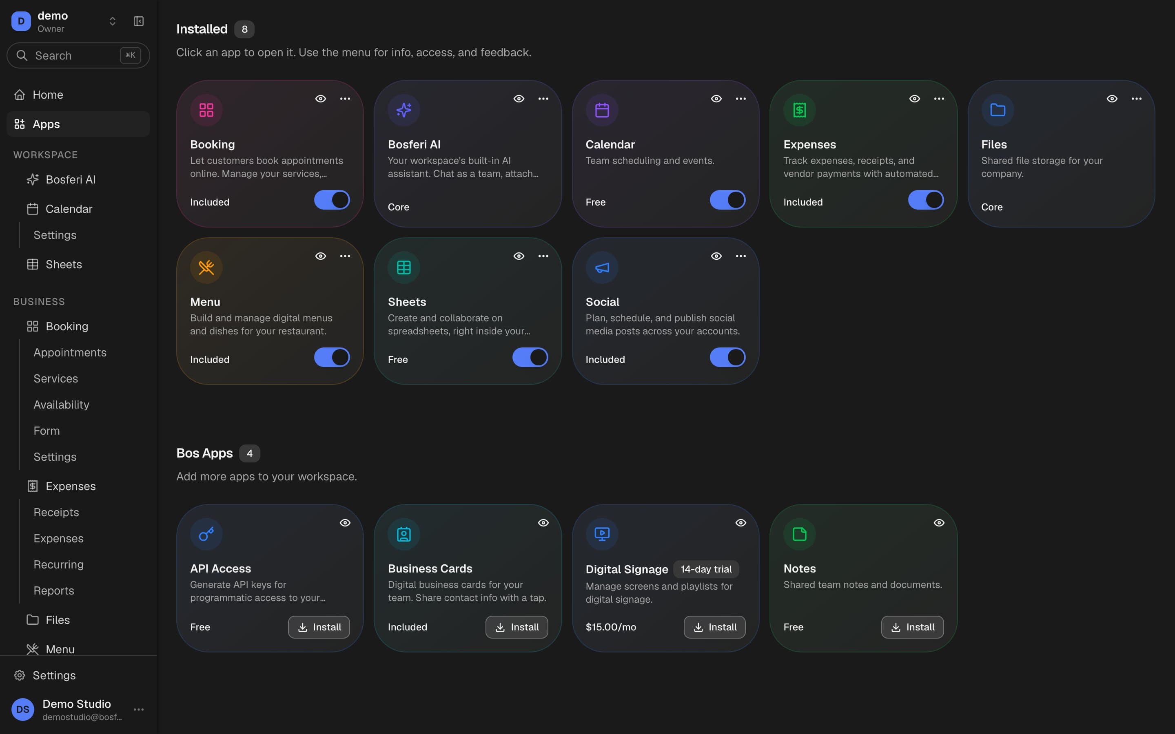Preview Digital Signage via eye icon
Image resolution: width=1175 pixels, height=734 pixels.
[741, 523]
